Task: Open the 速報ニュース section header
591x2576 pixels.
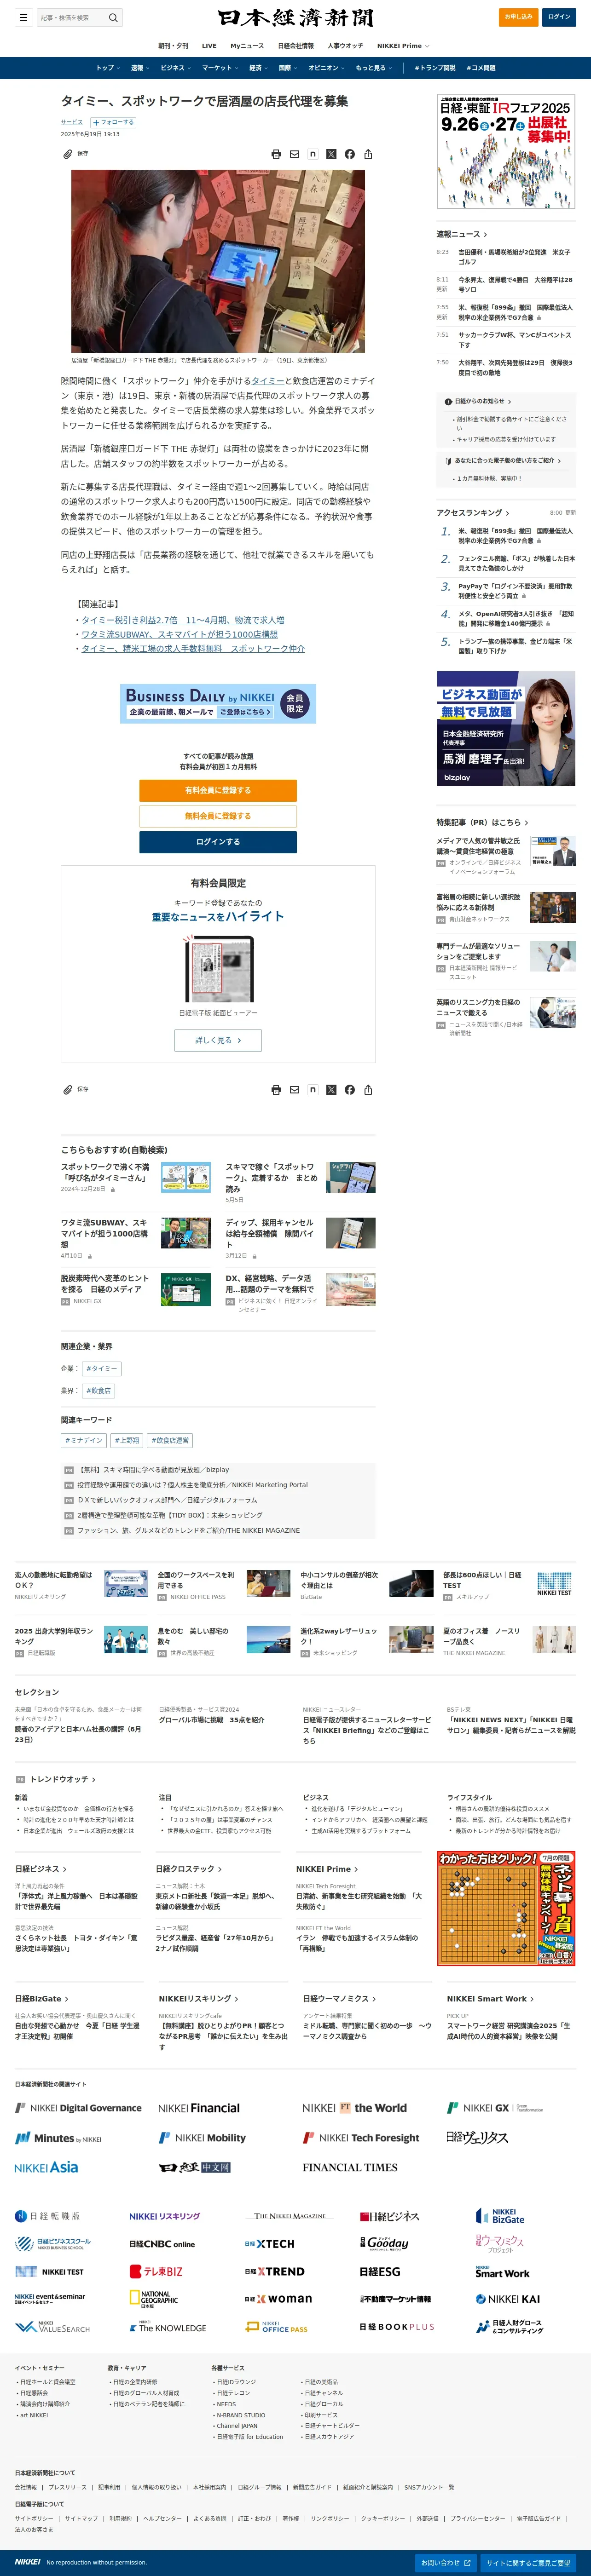Action: click(x=461, y=234)
